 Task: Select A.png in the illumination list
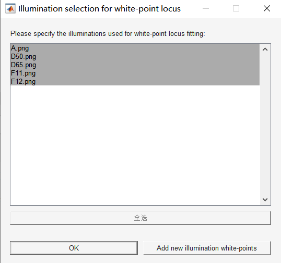135,48
